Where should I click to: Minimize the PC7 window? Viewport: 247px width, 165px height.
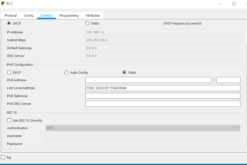click(x=220, y=3)
